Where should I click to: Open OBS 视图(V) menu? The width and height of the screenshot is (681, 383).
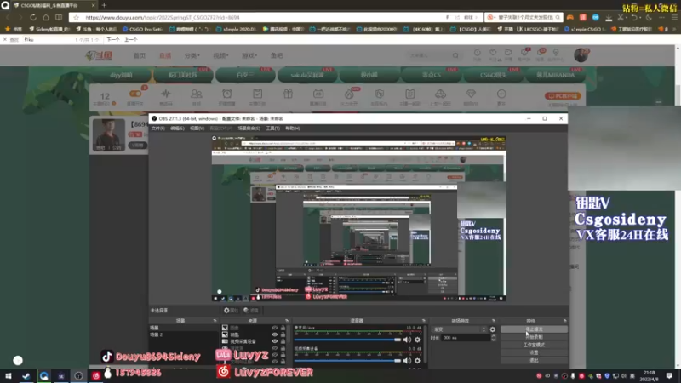pyautogui.click(x=197, y=129)
